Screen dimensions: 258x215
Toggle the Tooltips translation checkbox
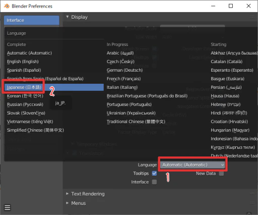coord(154,173)
